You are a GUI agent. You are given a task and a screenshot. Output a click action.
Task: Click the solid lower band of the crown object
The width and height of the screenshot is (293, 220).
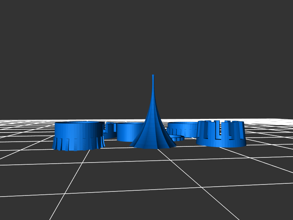(221, 142)
